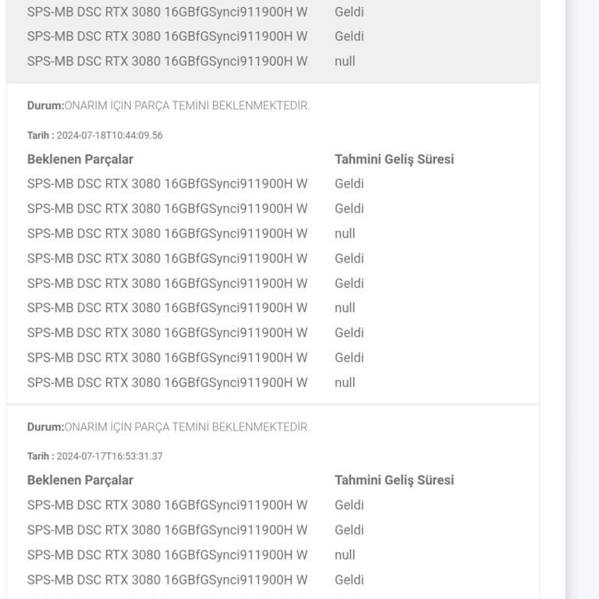Select first SPS-MB part row under 2024-07-18
The height and width of the screenshot is (599, 599).
(x=167, y=184)
